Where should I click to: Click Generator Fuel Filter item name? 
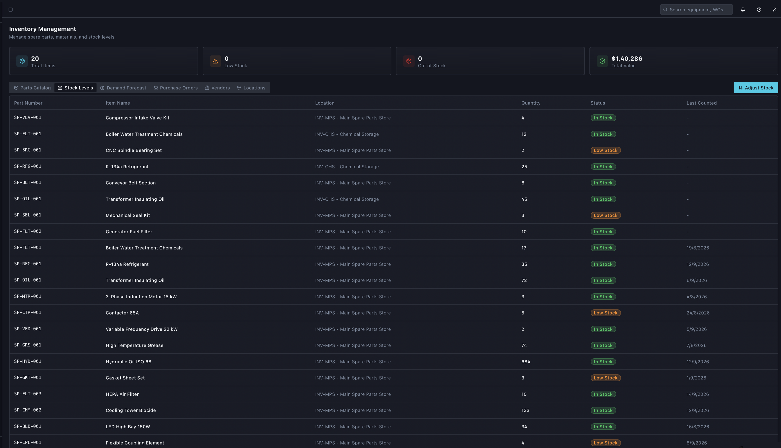pyautogui.click(x=129, y=232)
